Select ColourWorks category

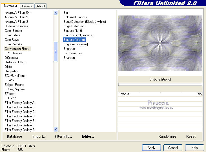point(14,44)
